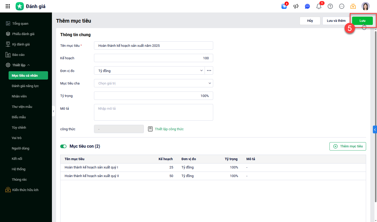Screen dimensions: 377x222
Task: Click the calculator icon beside Thiết lập công thức
Action: coord(150,129)
